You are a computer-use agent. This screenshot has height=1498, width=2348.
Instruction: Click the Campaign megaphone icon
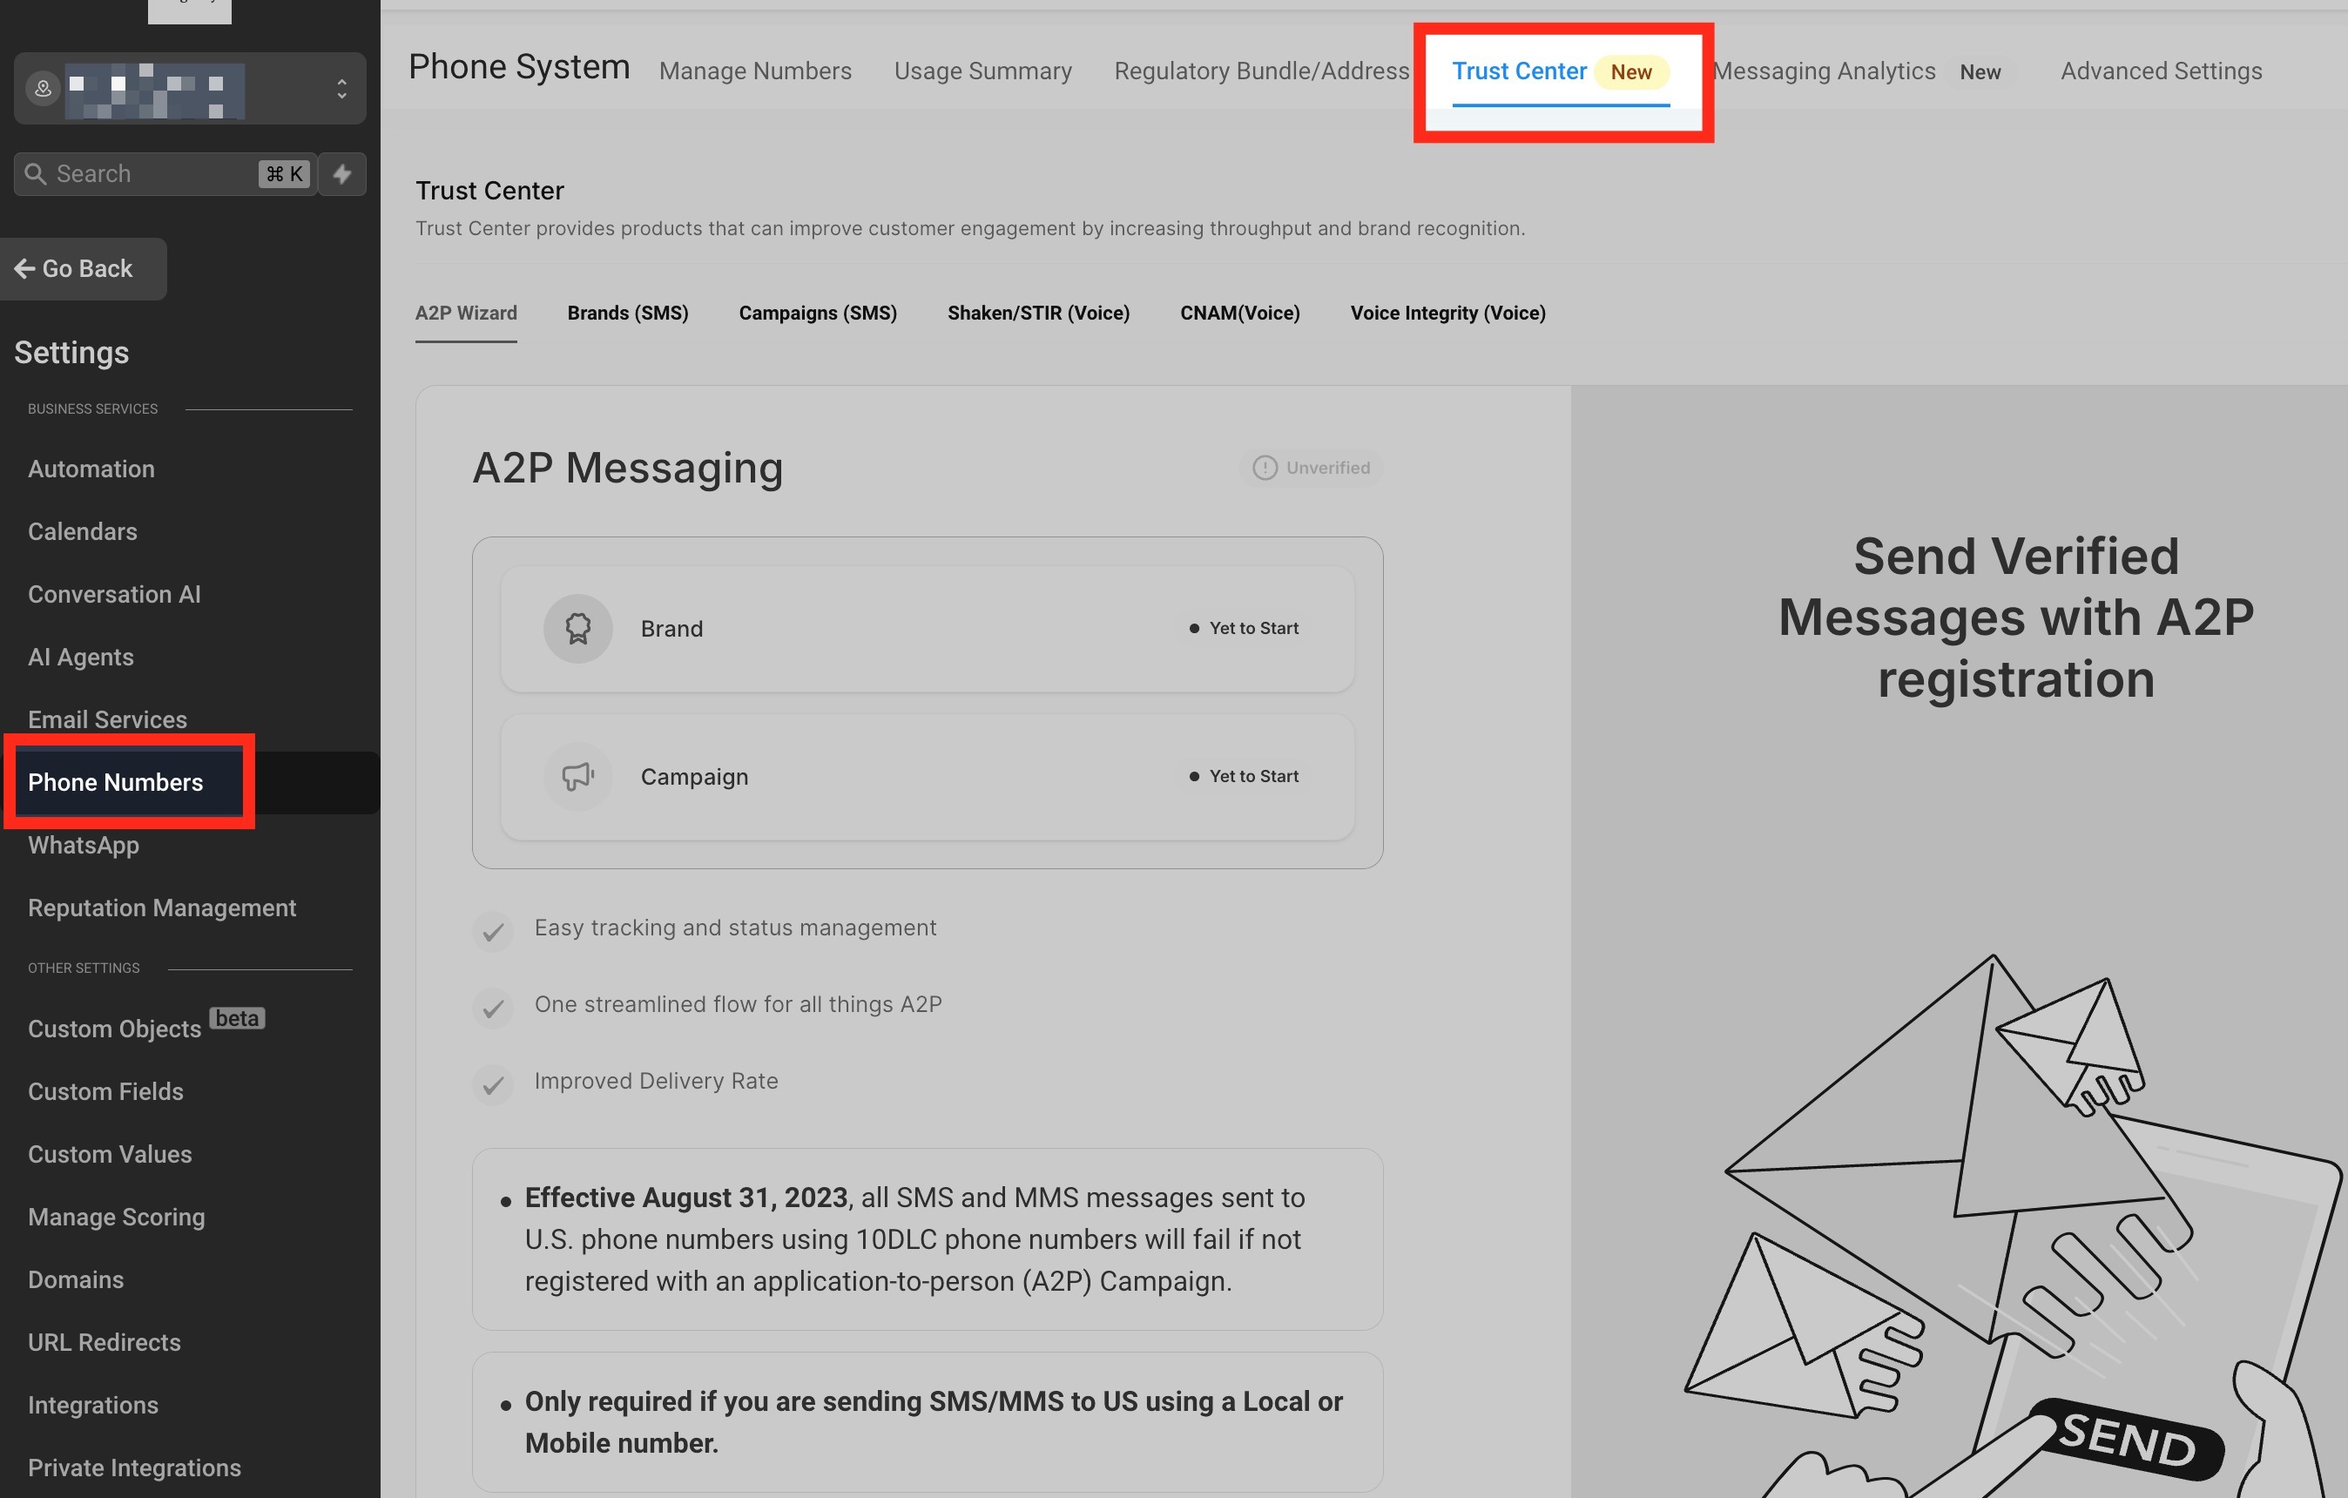tap(577, 776)
